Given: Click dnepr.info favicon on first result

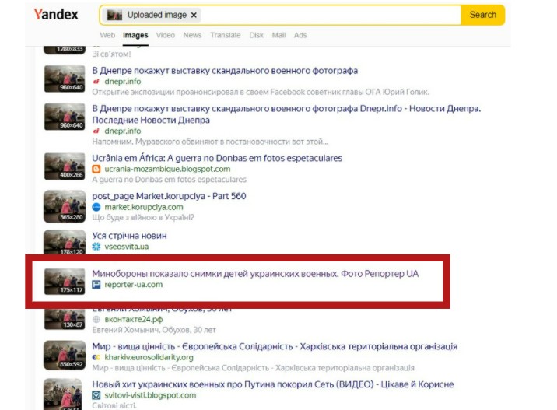Looking at the screenshot, I should pyautogui.click(x=96, y=82).
